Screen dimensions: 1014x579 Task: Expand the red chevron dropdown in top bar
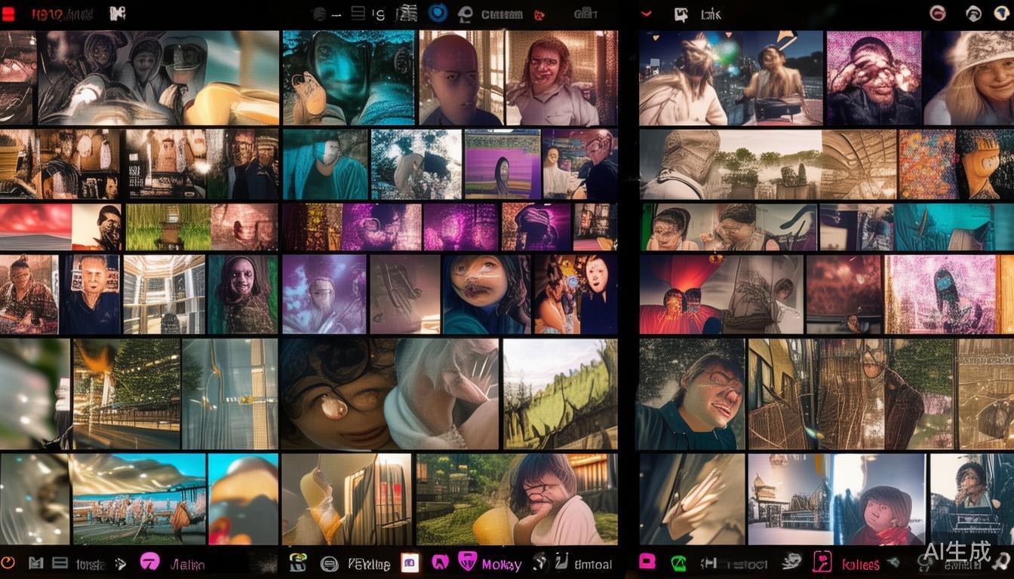[646, 14]
